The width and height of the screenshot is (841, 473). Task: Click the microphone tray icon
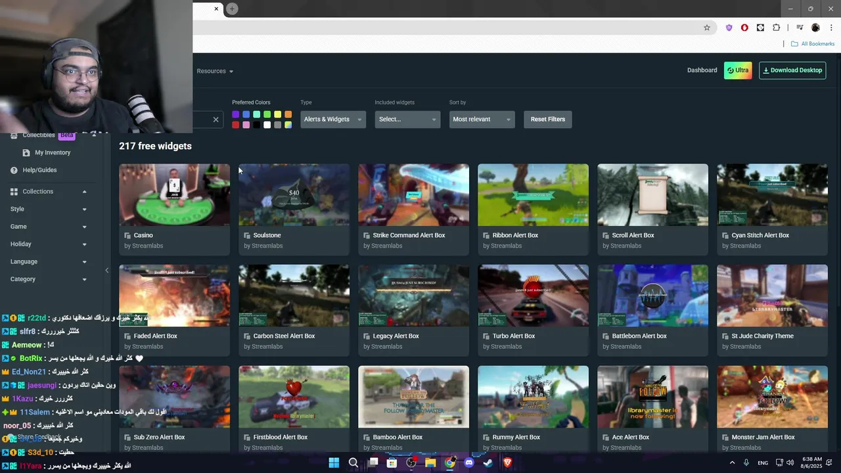pyautogui.click(x=746, y=462)
